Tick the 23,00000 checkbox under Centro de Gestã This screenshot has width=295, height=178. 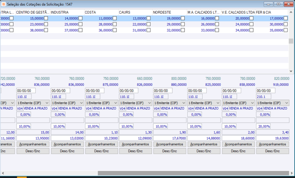[x=46, y=24]
